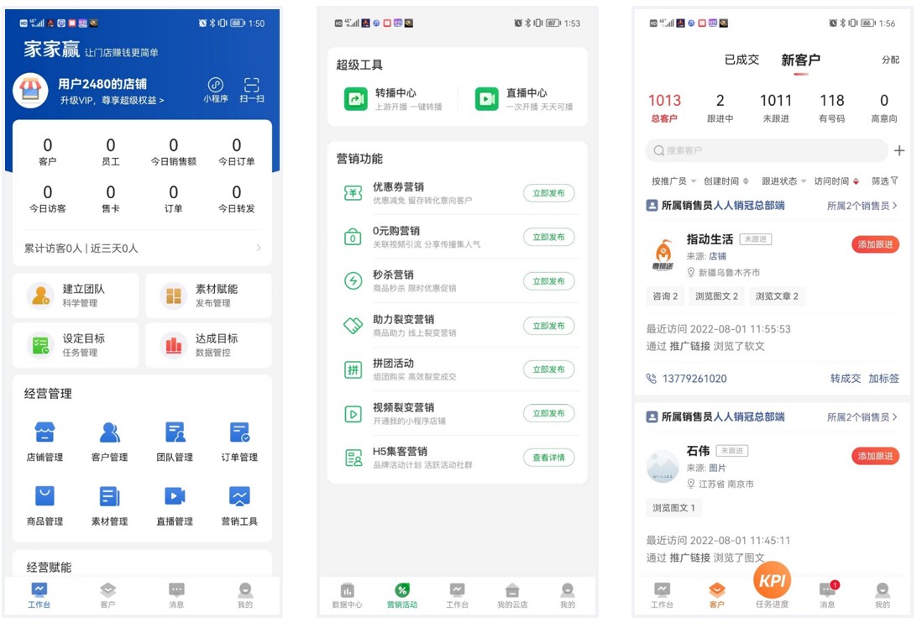Expand 累计访客0人 visitor row arrow
The image size is (922, 623).
click(259, 248)
